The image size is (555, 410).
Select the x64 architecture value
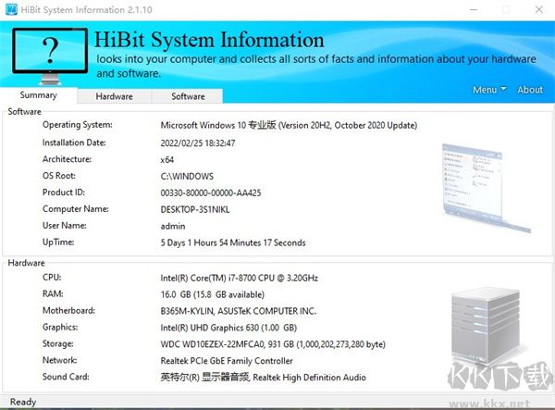tap(167, 160)
